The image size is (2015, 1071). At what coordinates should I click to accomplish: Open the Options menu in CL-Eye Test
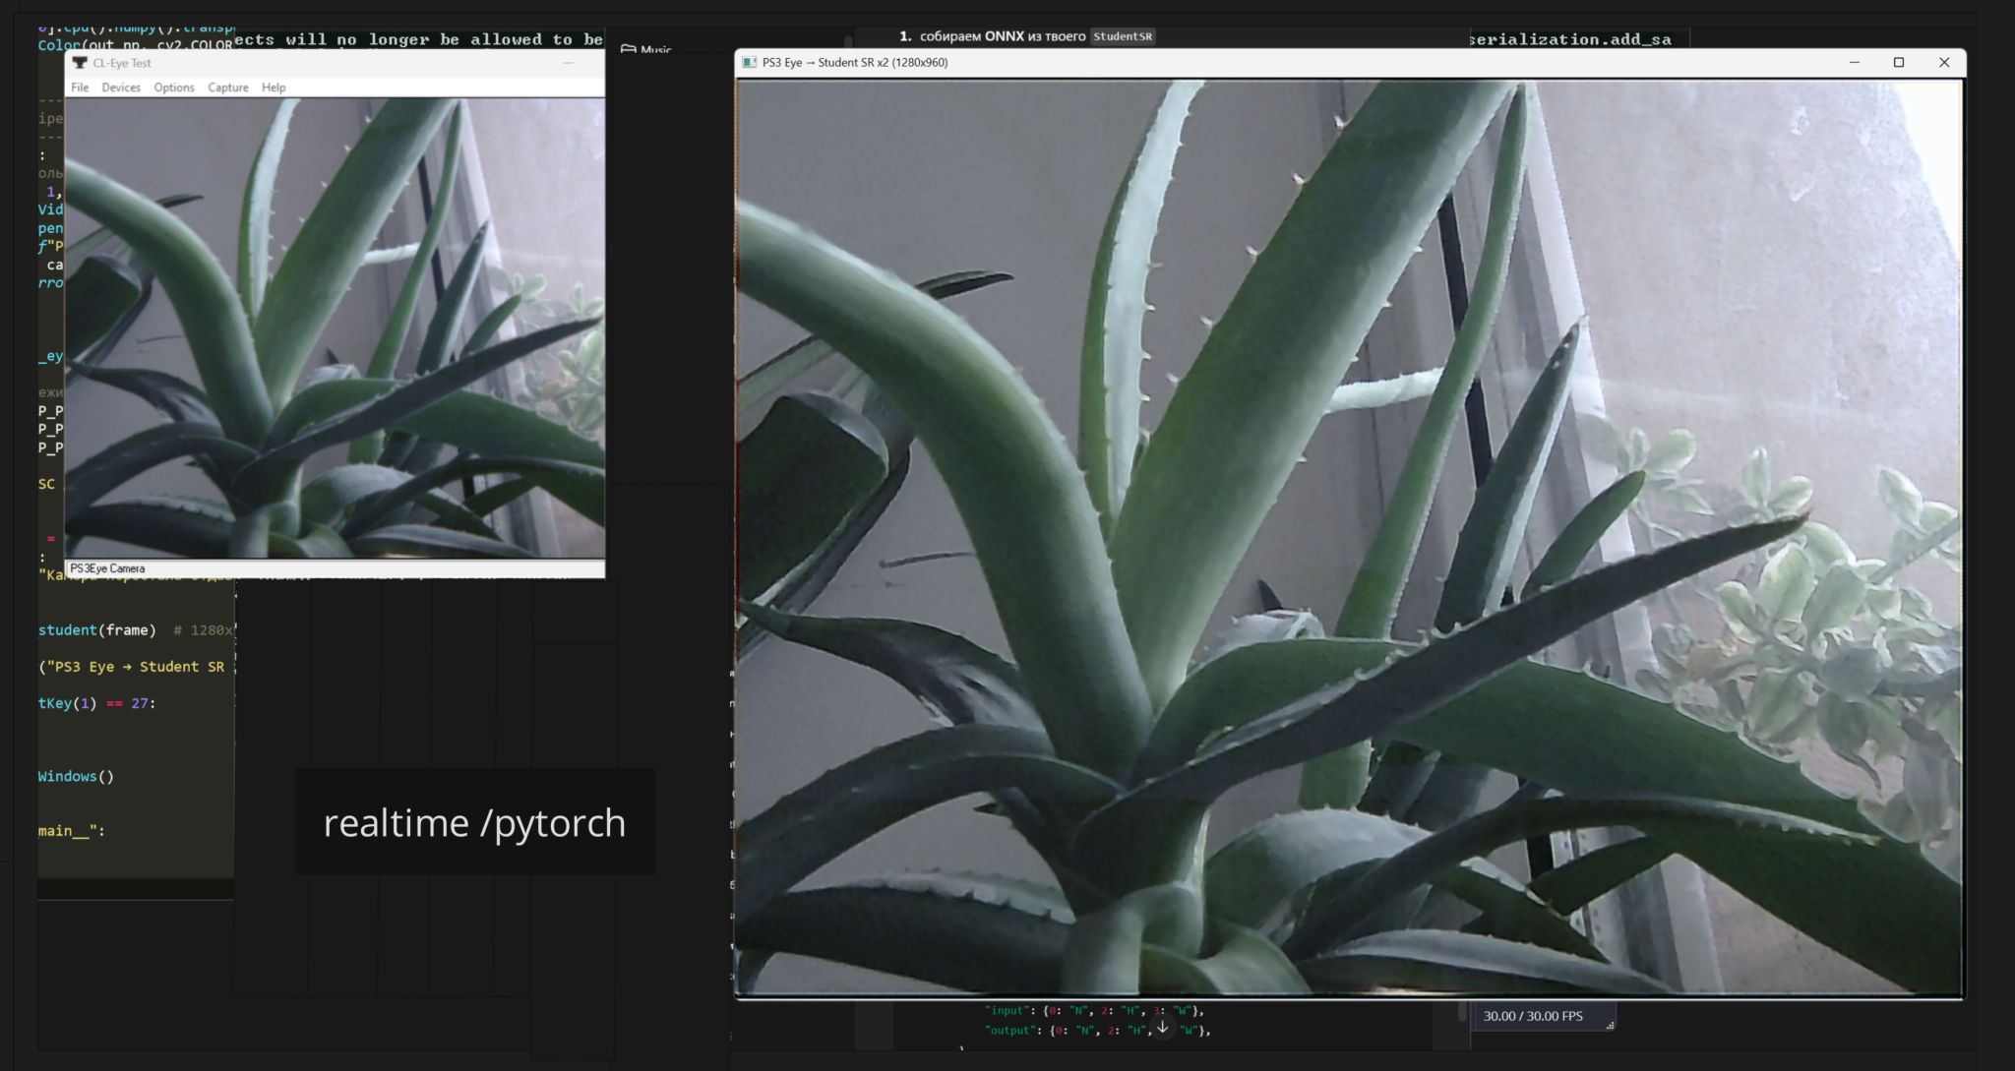173,88
